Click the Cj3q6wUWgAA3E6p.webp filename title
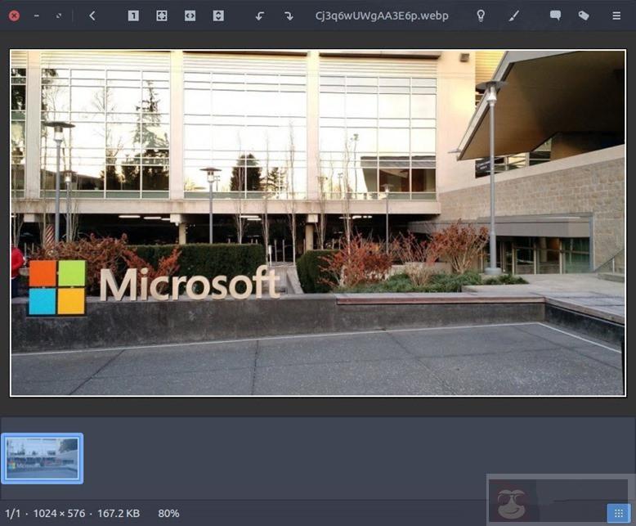Screen dimensions: 636x526 click(381, 16)
